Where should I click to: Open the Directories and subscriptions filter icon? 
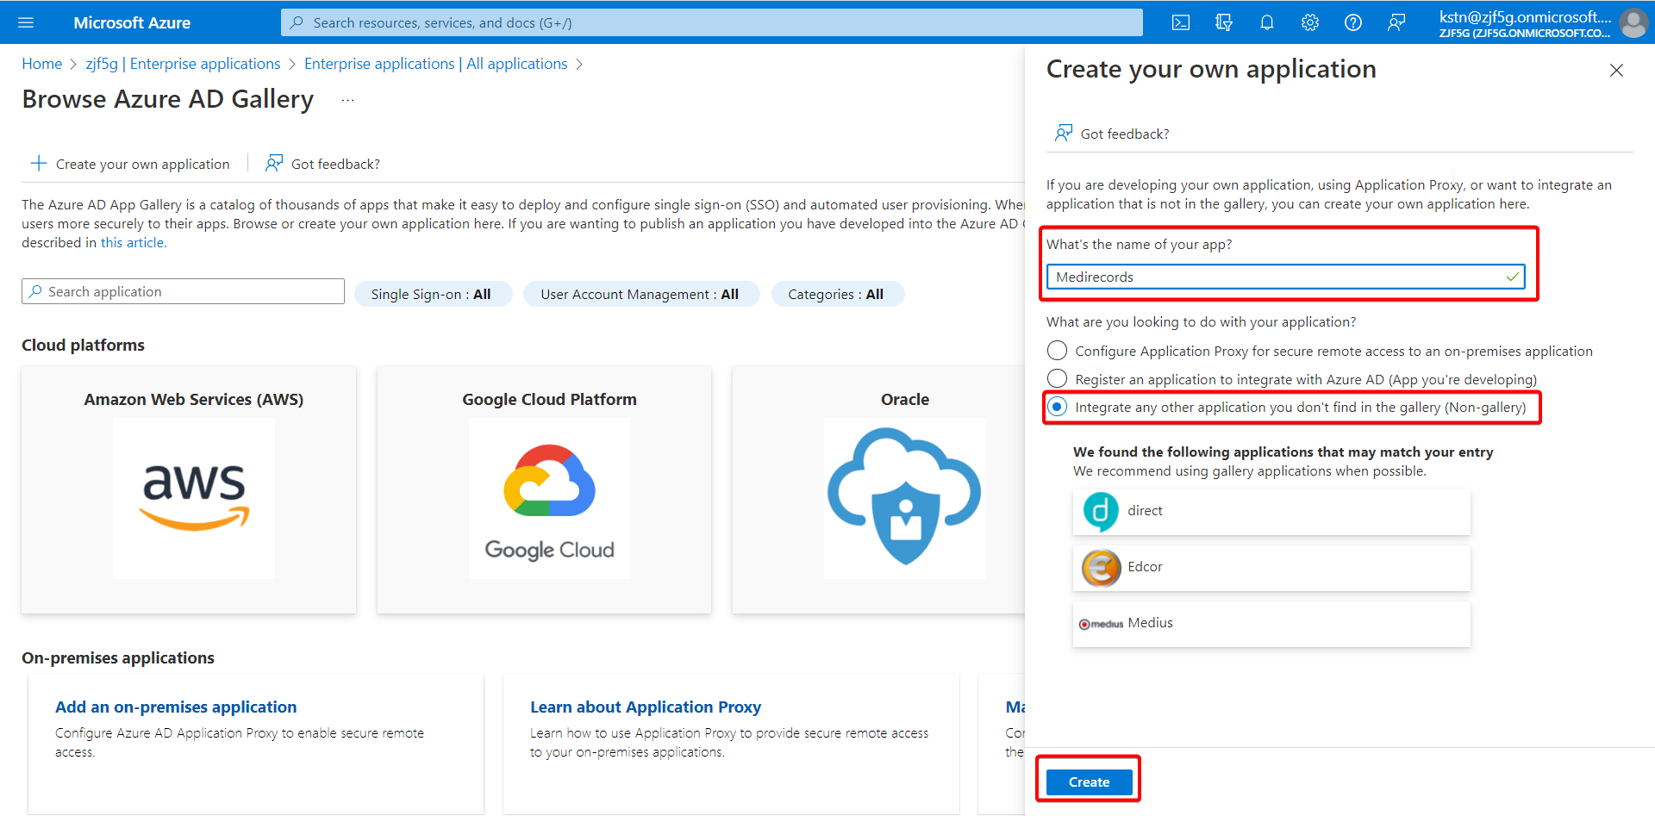tap(1224, 22)
